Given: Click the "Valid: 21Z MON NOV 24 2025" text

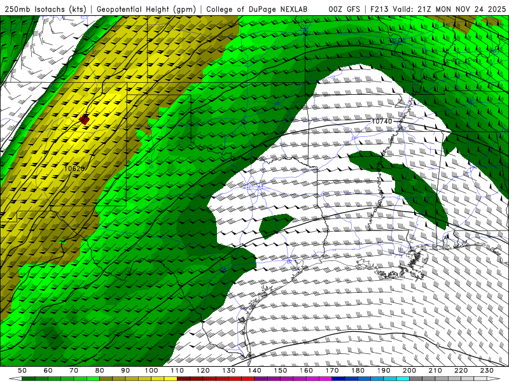Looking at the screenshot, I should click(449, 10).
